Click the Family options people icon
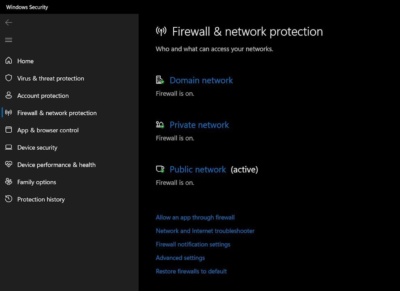The width and height of the screenshot is (400, 291). click(x=9, y=182)
